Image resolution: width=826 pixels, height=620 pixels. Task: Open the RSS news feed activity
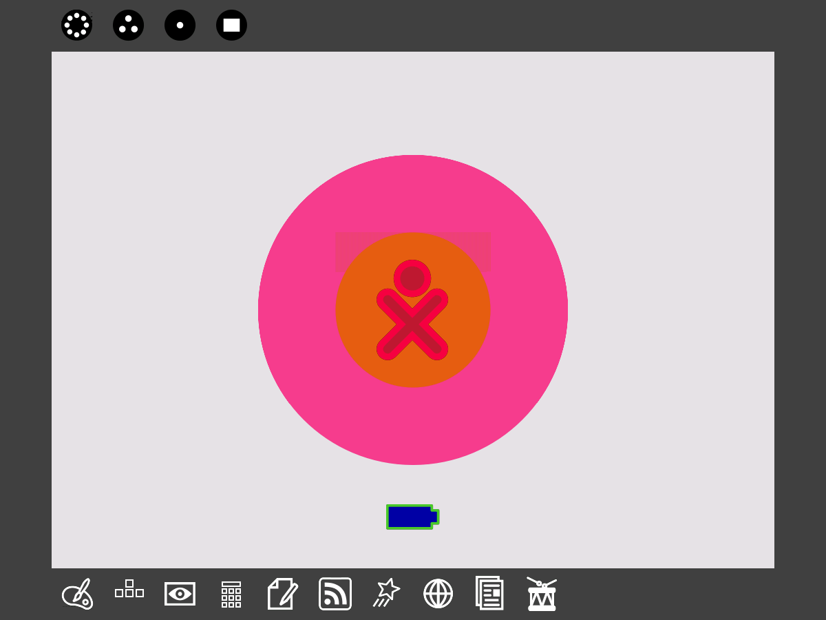[x=335, y=594]
